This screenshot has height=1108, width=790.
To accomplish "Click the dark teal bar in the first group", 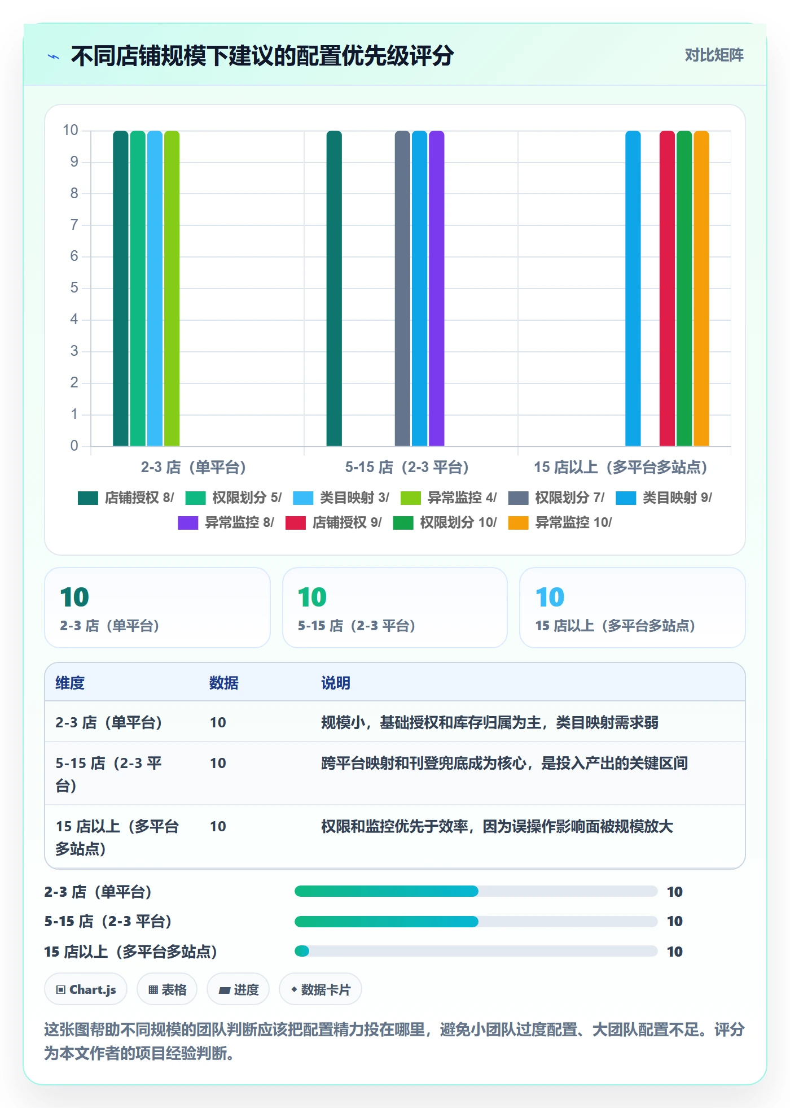I will (121, 289).
